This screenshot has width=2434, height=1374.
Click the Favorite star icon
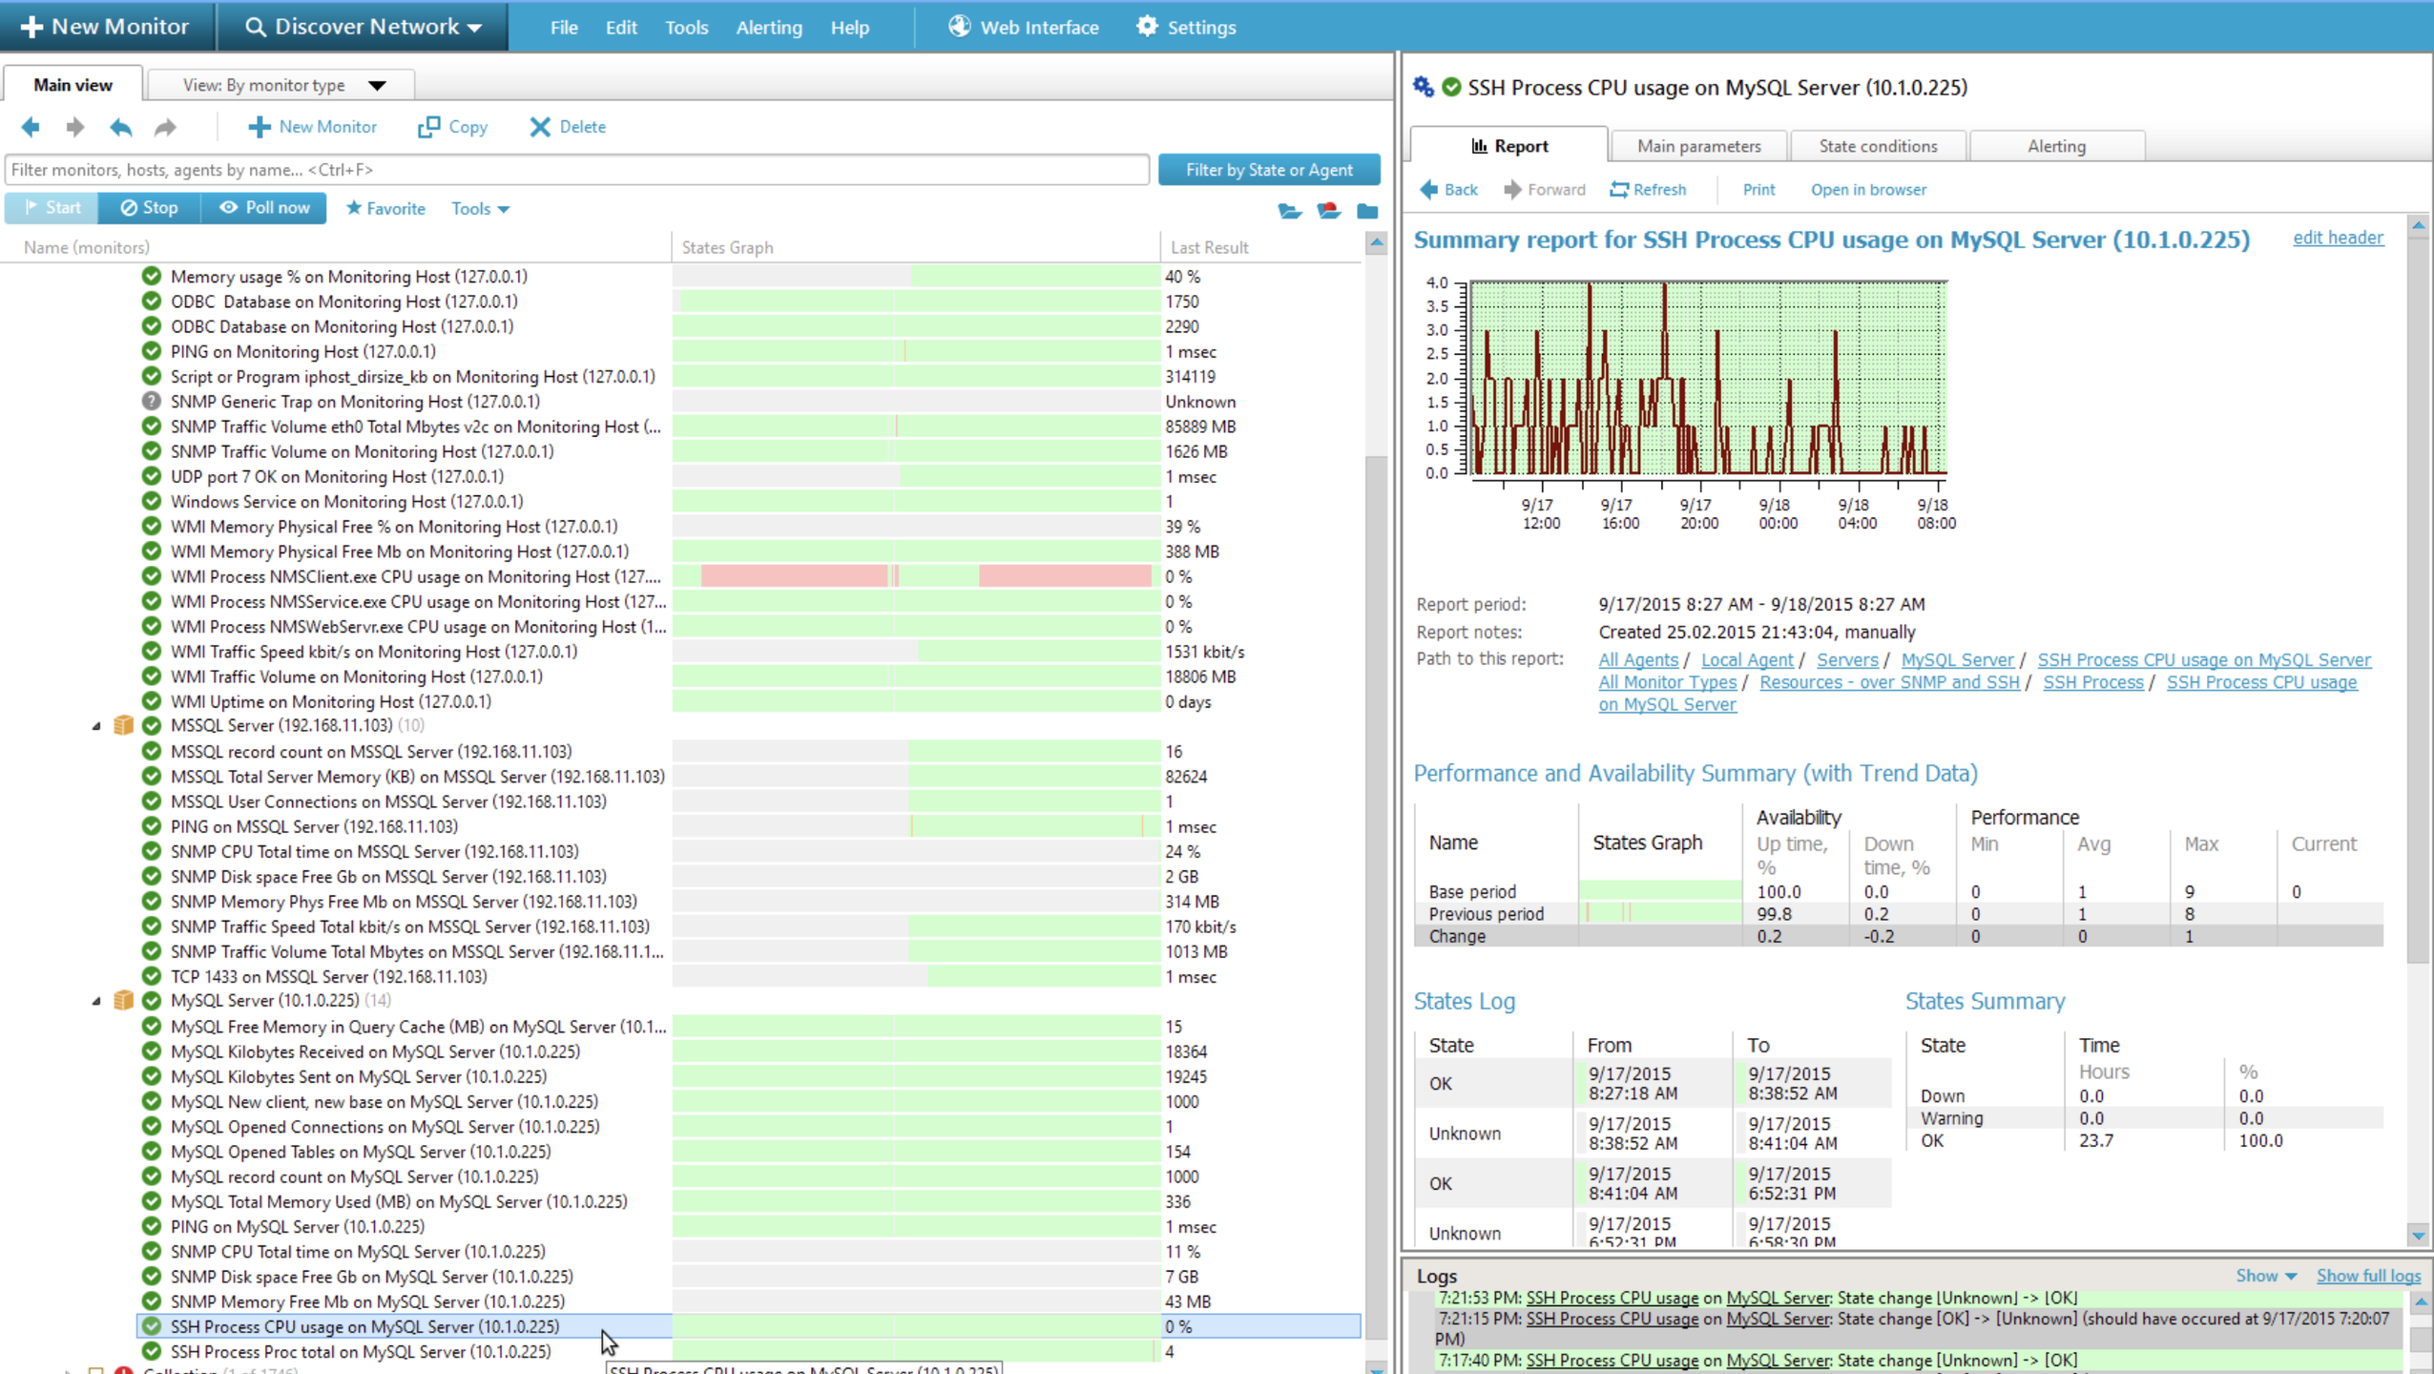pyautogui.click(x=354, y=208)
